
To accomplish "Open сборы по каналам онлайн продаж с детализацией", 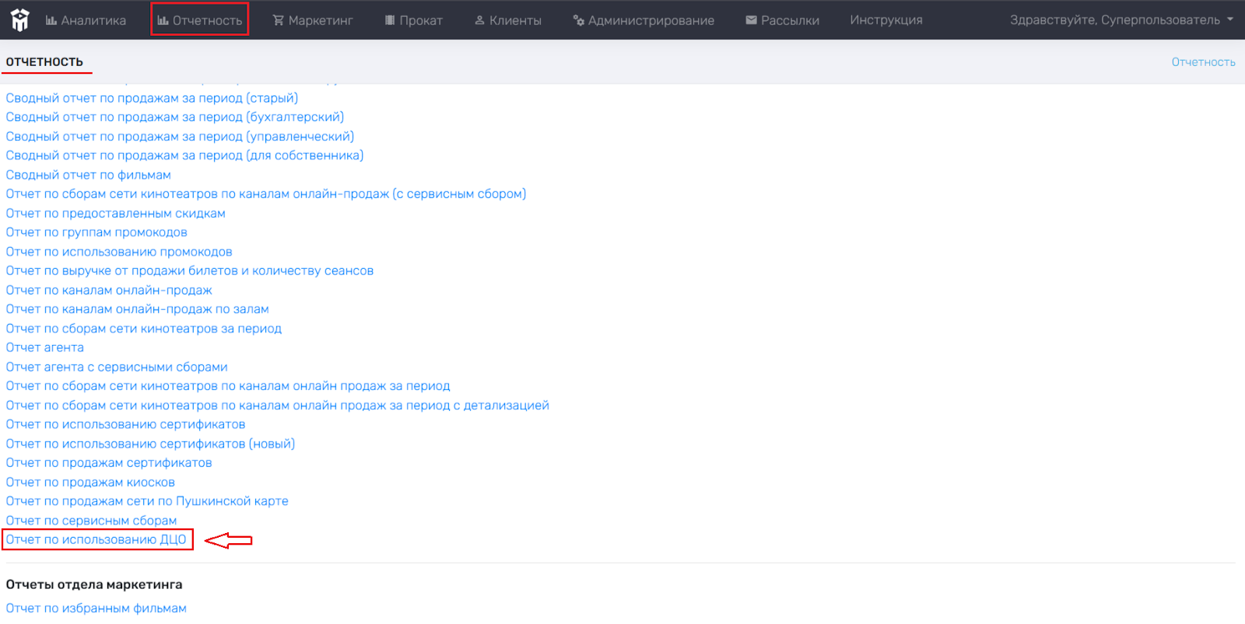I will pyautogui.click(x=278, y=406).
